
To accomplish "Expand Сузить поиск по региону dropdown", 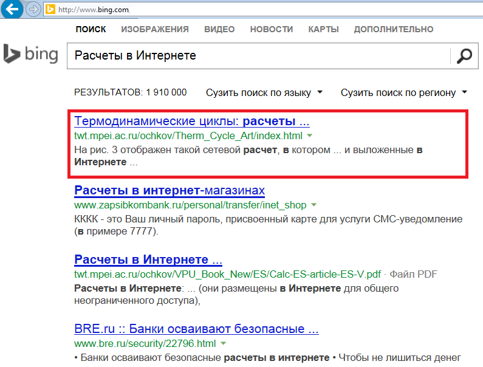I will click(x=404, y=92).
